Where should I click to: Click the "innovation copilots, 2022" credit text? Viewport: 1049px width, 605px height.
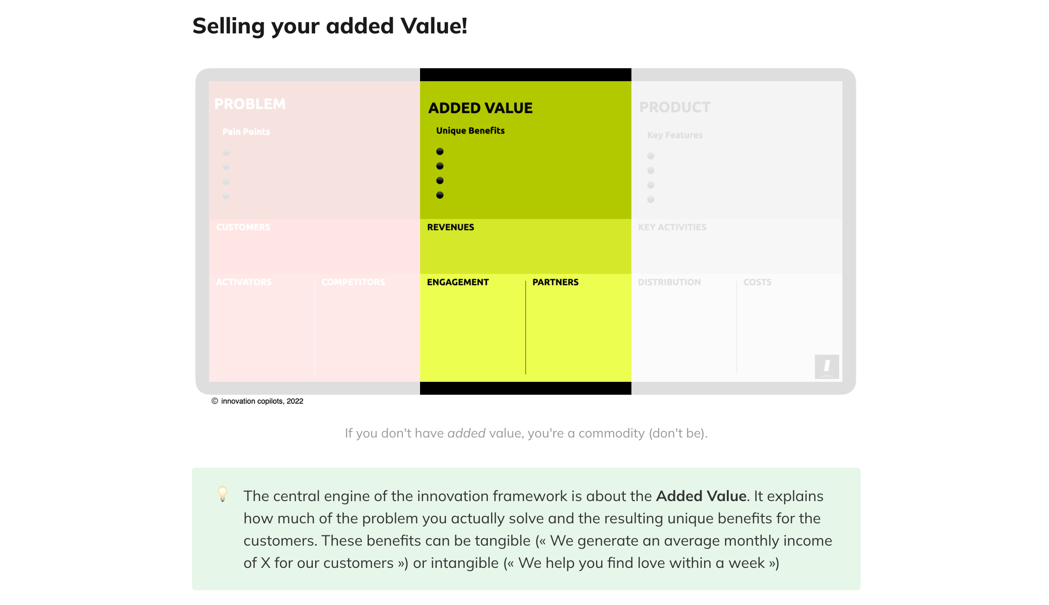(x=262, y=401)
